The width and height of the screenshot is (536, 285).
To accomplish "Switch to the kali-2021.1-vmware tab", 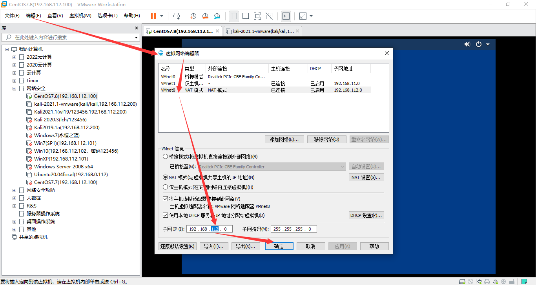I will 263,31.
